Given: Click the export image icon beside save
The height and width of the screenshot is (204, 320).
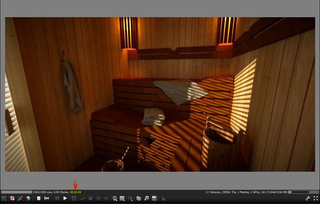Looking at the screenshot, I should [x=154, y=198].
